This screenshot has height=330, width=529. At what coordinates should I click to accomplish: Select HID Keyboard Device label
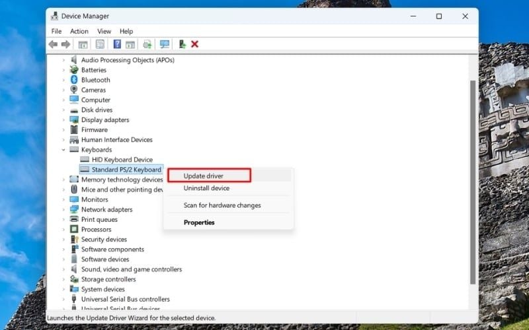[x=122, y=159]
